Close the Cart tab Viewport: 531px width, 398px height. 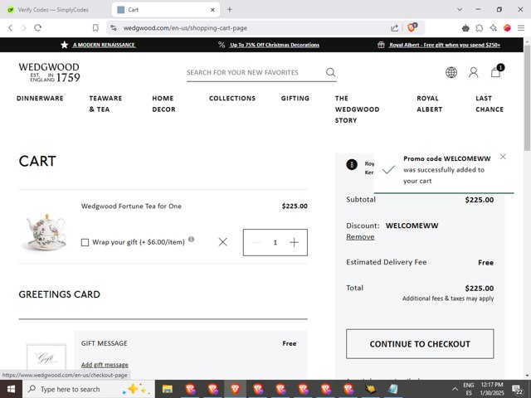(x=212, y=10)
